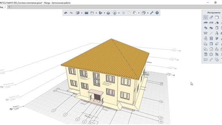Select the pipe fitting tool
Image resolution: width=222 pixels, height=125 pixels.
click(217, 39)
